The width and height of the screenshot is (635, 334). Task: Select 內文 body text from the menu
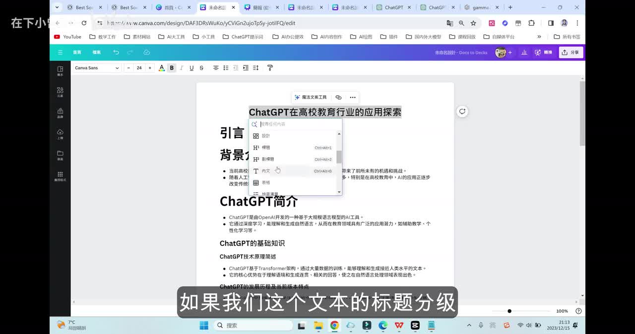(266, 171)
